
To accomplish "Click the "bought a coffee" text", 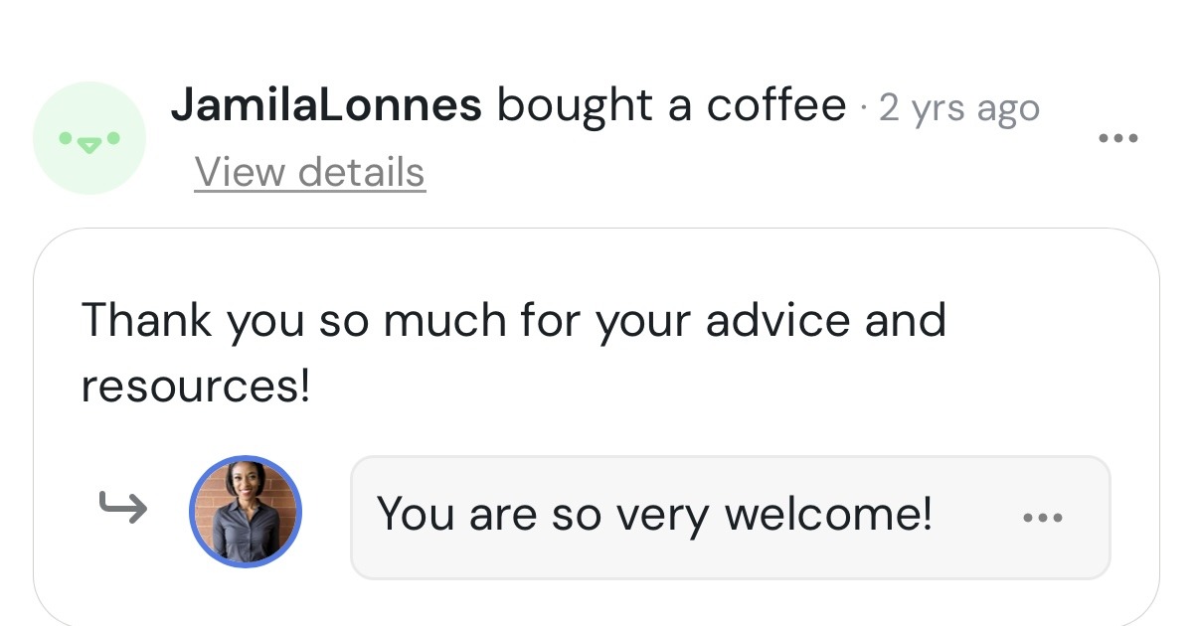I will point(672,104).
